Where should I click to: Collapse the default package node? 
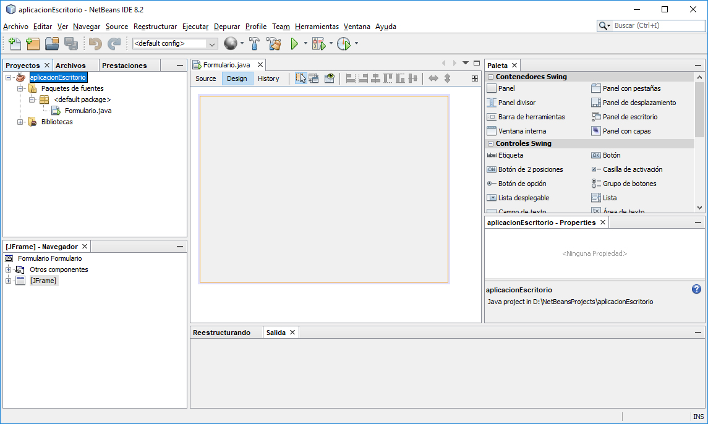coord(32,100)
